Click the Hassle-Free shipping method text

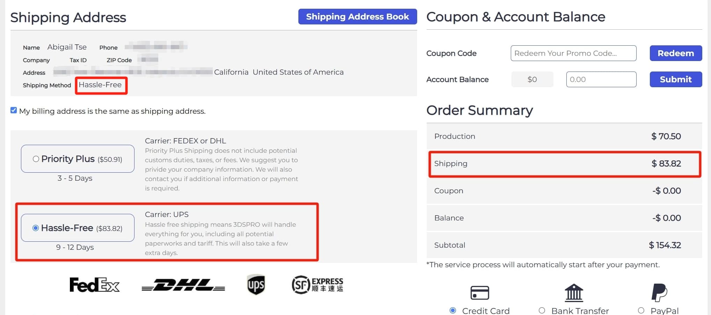100,85
